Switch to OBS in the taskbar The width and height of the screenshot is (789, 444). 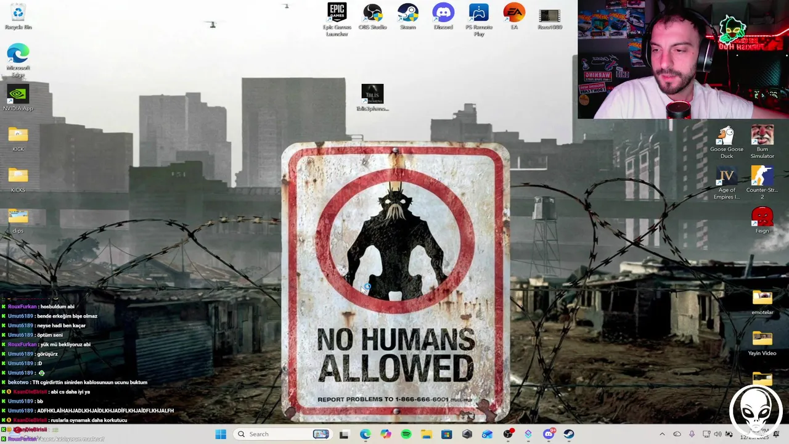point(507,434)
